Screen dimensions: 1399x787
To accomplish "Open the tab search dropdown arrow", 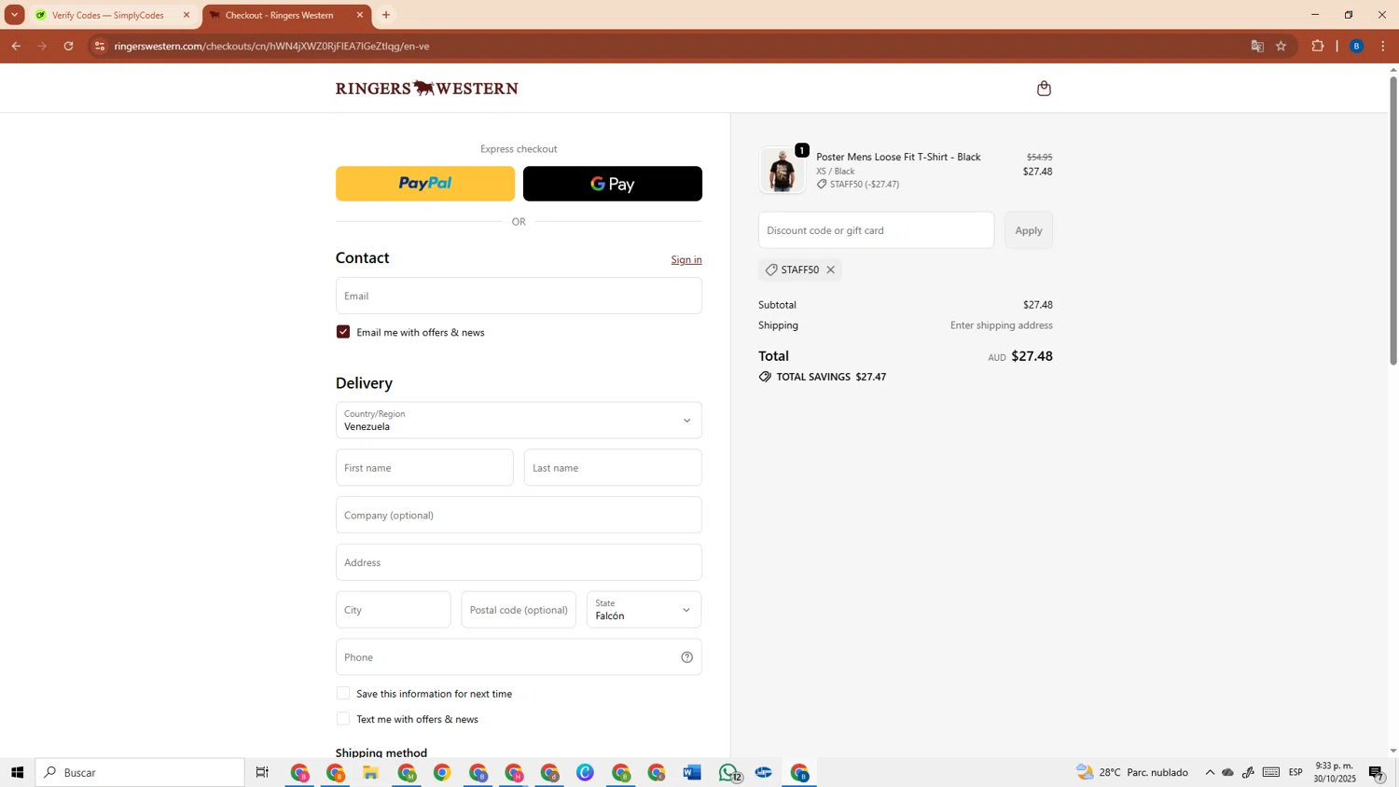I will [14, 15].
